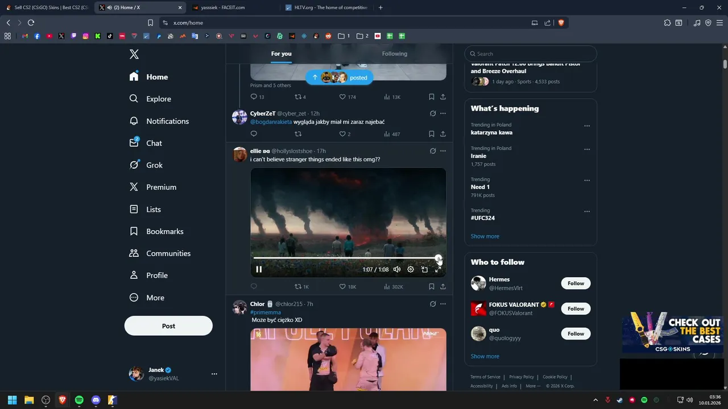This screenshot has height=409, width=728.
Task: Click the video progress bar
Action: coord(346,258)
